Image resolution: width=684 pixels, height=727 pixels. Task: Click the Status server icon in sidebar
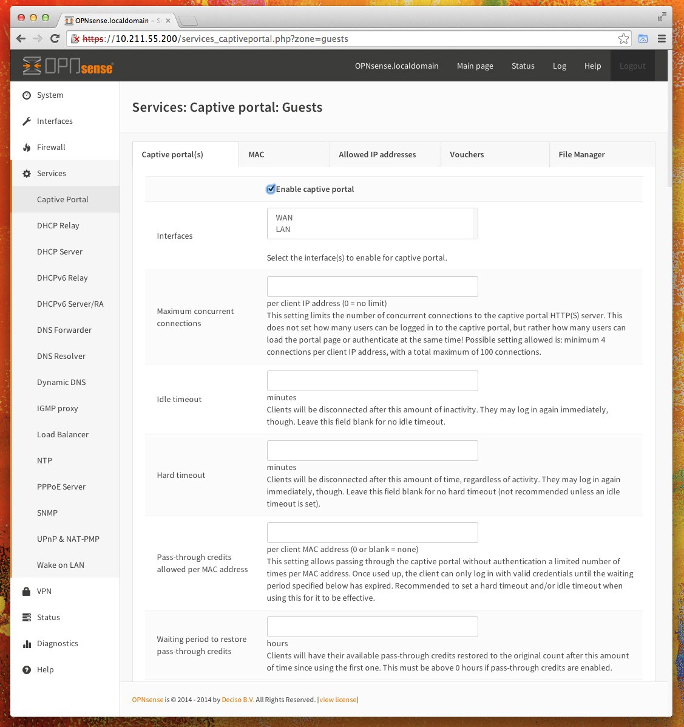coord(27,617)
